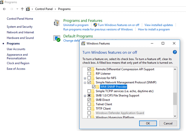Viewport: 186px width, 131px height.
Task: Open Ease of Access category
Action: click(16, 69)
